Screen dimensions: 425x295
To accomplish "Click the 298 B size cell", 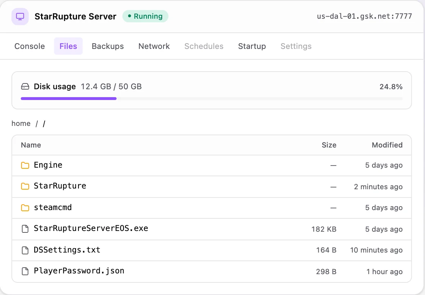I will click(326, 272).
